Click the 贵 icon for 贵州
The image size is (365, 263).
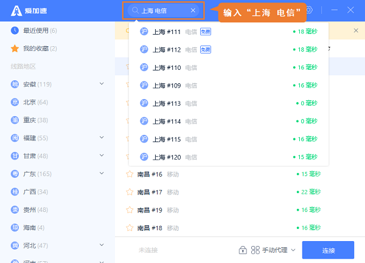pos(15,210)
